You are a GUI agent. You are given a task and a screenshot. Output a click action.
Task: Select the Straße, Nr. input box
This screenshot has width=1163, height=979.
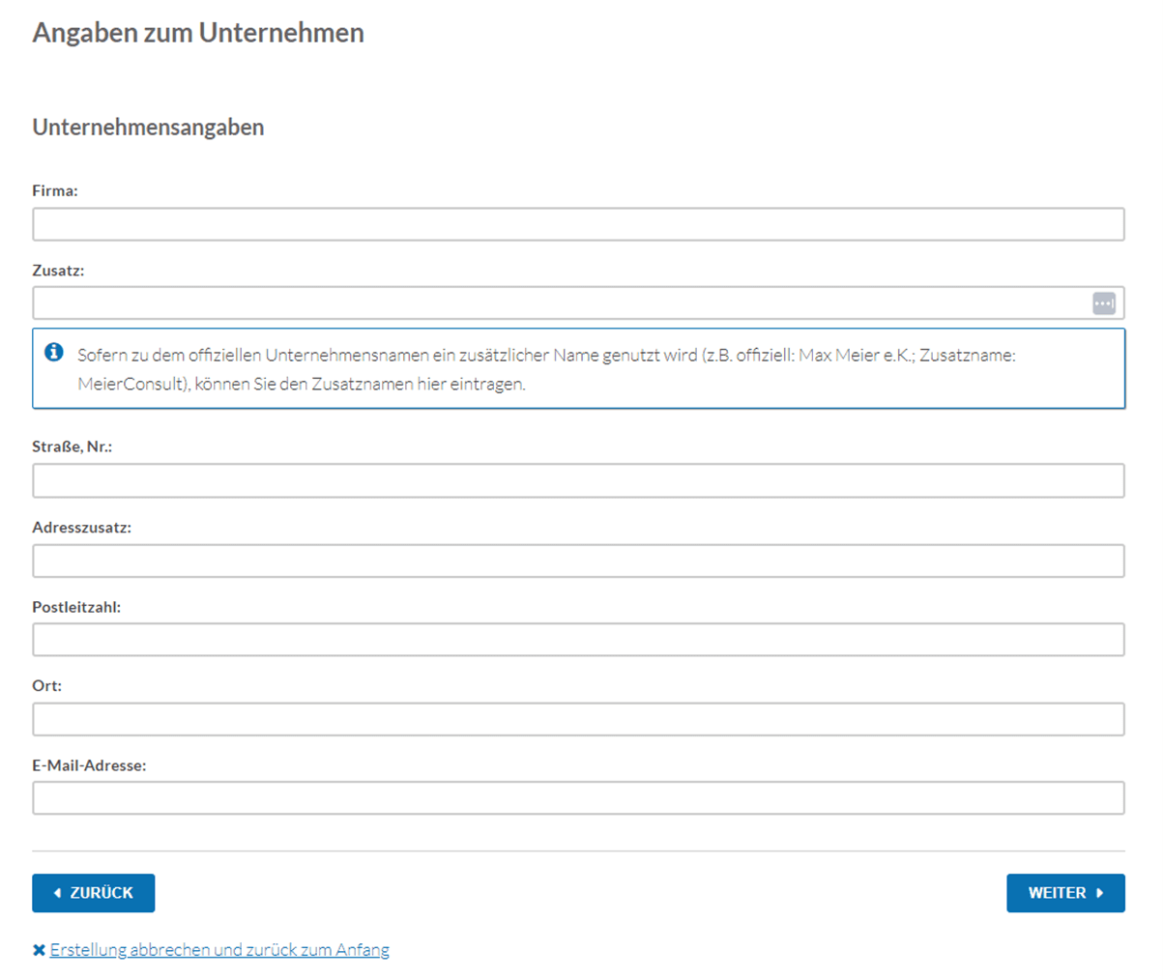pyautogui.click(x=578, y=480)
